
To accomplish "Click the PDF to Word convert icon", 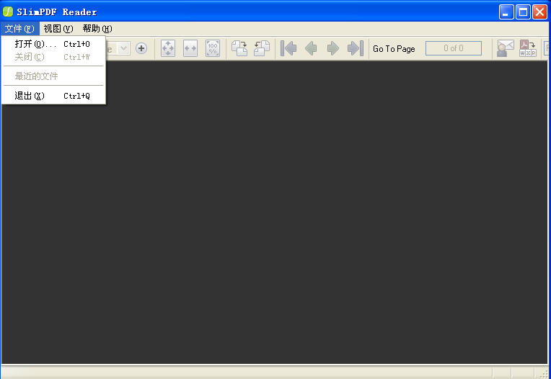I will (528, 48).
